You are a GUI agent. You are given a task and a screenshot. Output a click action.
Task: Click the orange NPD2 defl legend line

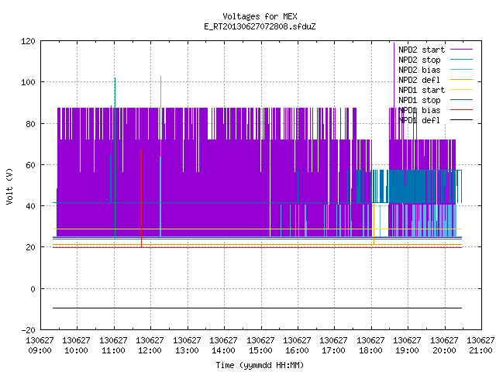(461, 80)
